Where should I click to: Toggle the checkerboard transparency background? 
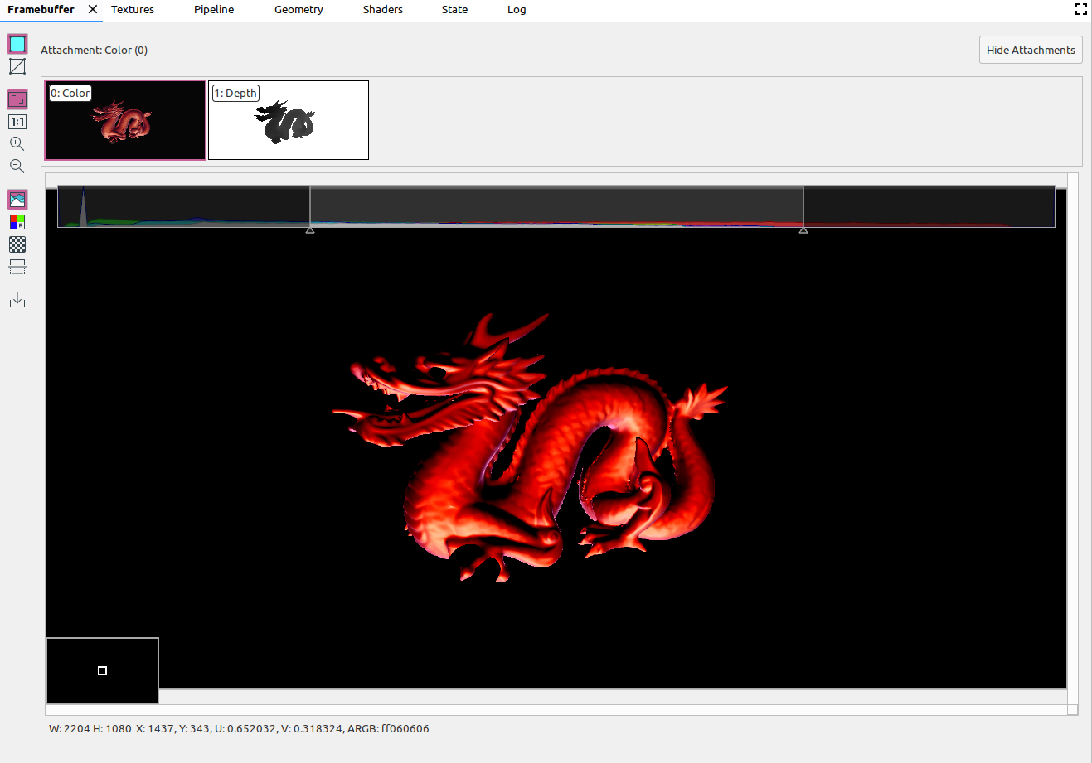(x=17, y=244)
